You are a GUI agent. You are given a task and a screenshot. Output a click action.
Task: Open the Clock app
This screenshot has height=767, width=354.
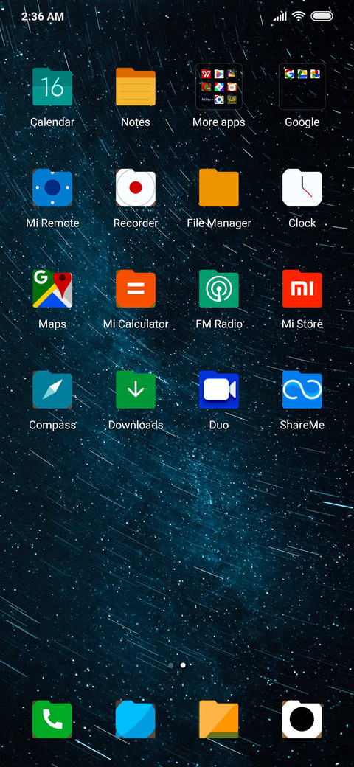(x=302, y=188)
